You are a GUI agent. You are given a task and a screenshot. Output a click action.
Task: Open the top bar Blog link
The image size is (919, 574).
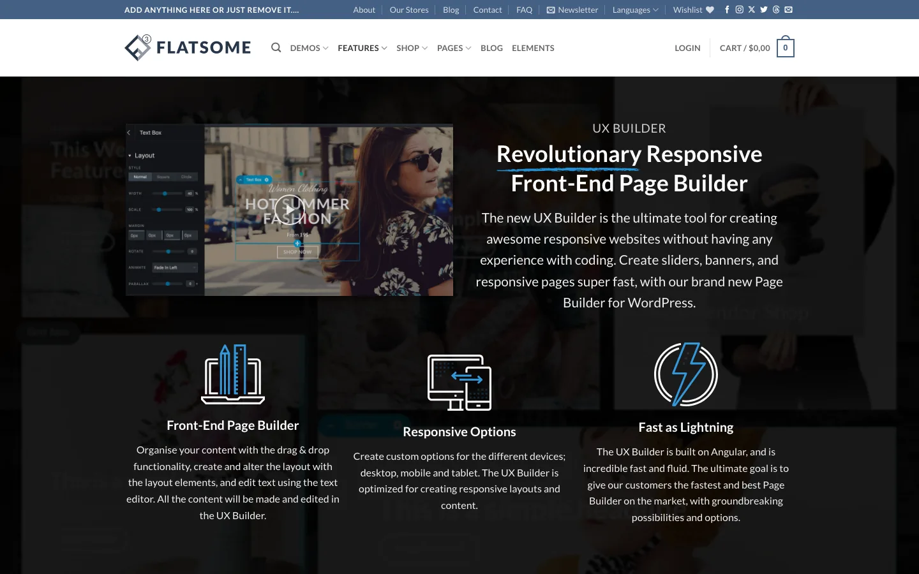coord(451,10)
